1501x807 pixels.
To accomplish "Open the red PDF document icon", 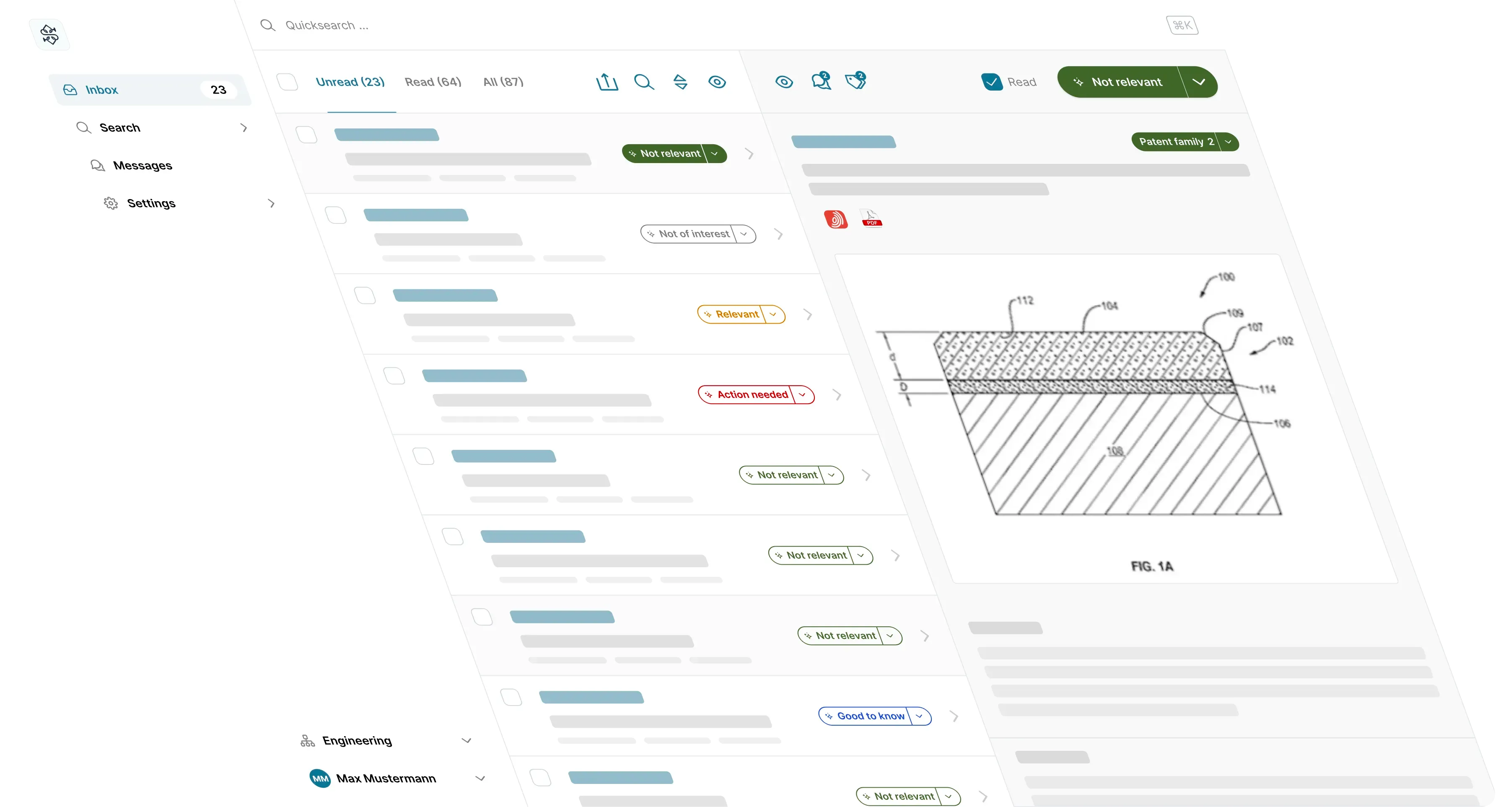I will (x=871, y=219).
